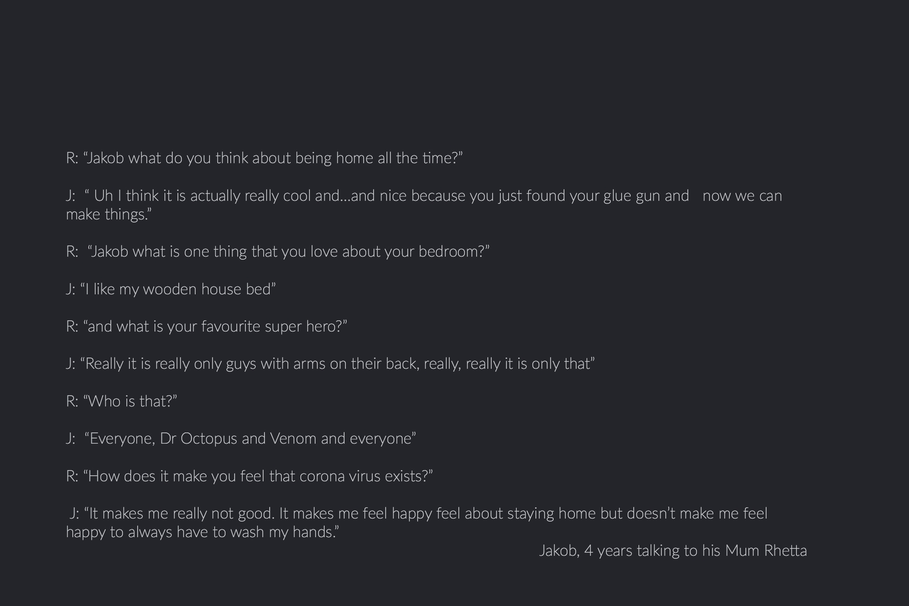Click the line "I like my wooden house bed"
909x606 pixels.
coord(171,289)
